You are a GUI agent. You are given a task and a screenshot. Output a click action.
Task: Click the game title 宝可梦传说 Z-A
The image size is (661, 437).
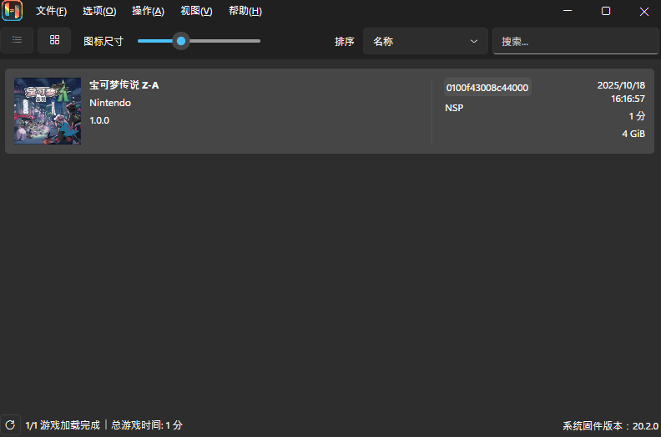click(124, 85)
